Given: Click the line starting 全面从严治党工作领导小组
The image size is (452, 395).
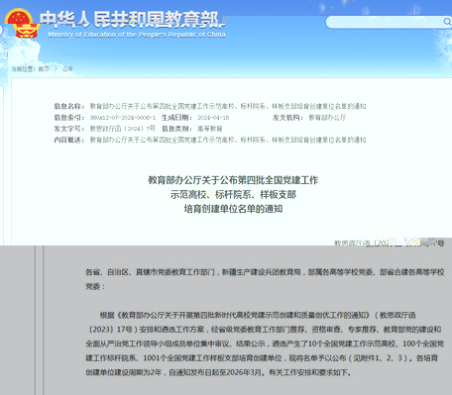Looking at the screenshot, I should (x=265, y=344).
